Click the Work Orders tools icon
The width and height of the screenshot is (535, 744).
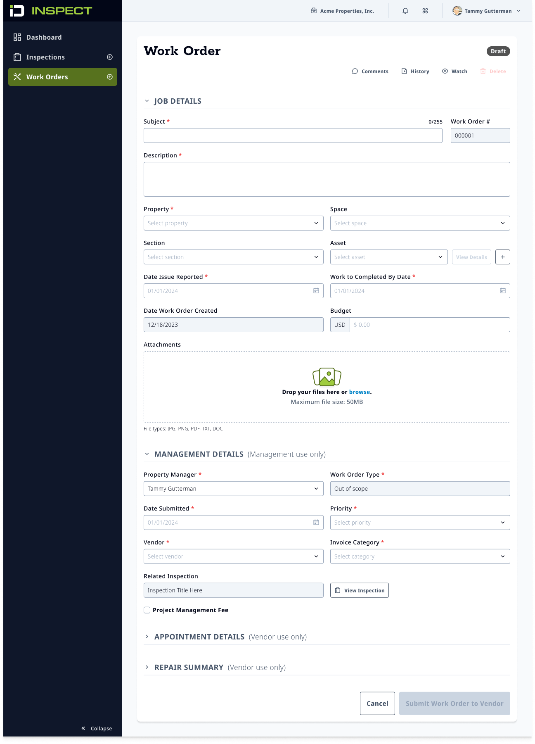(17, 77)
